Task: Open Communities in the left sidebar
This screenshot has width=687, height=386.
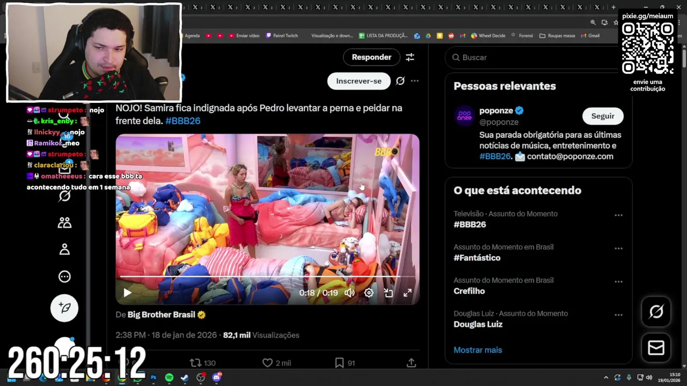Action: [64, 222]
